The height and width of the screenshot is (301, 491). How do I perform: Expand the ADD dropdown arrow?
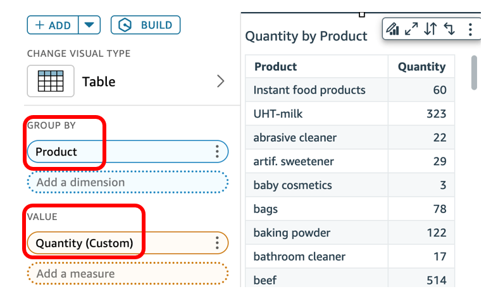89,25
